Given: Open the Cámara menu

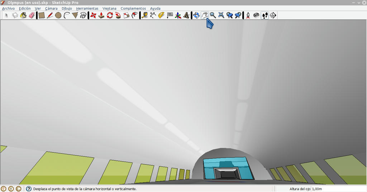Looking at the screenshot, I should 51,9.
